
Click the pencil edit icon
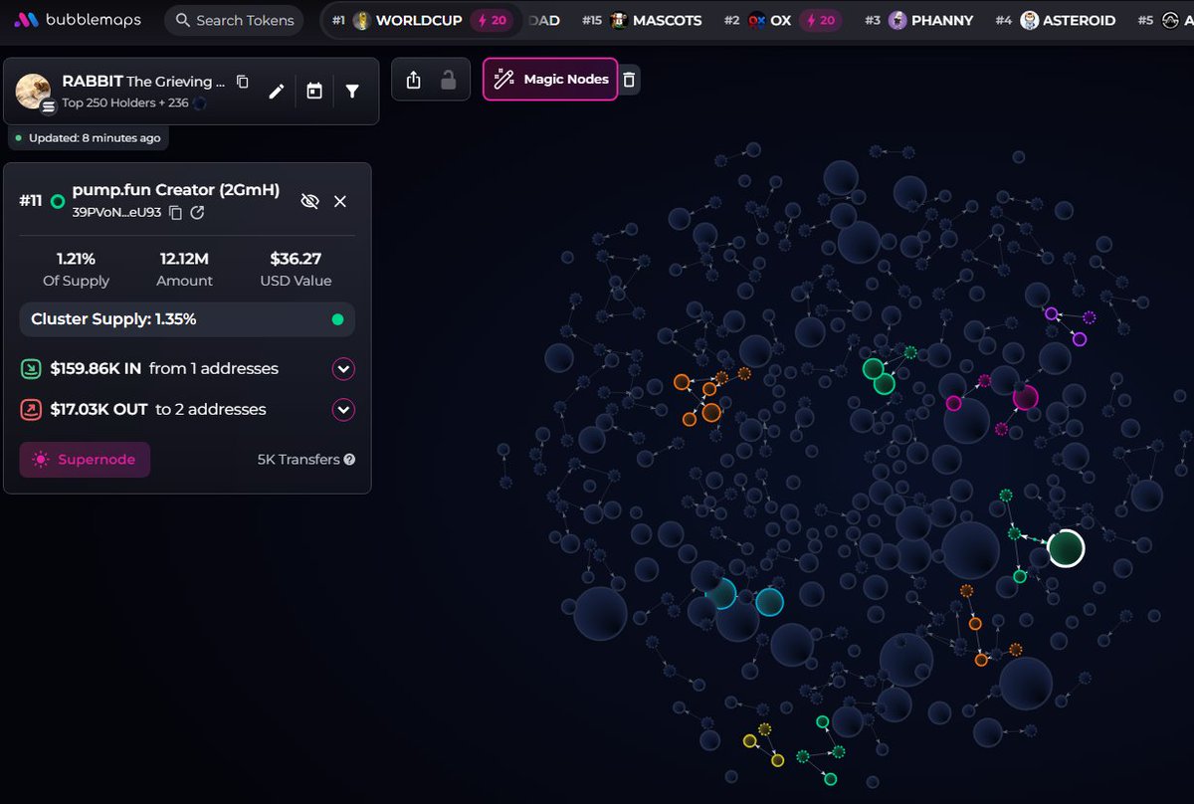tap(277, 92)
